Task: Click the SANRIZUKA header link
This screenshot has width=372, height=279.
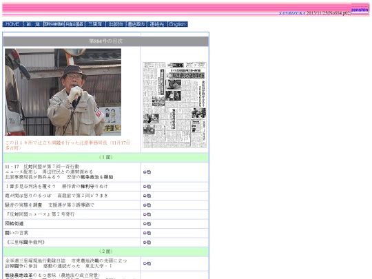Action: click(292, 13)
